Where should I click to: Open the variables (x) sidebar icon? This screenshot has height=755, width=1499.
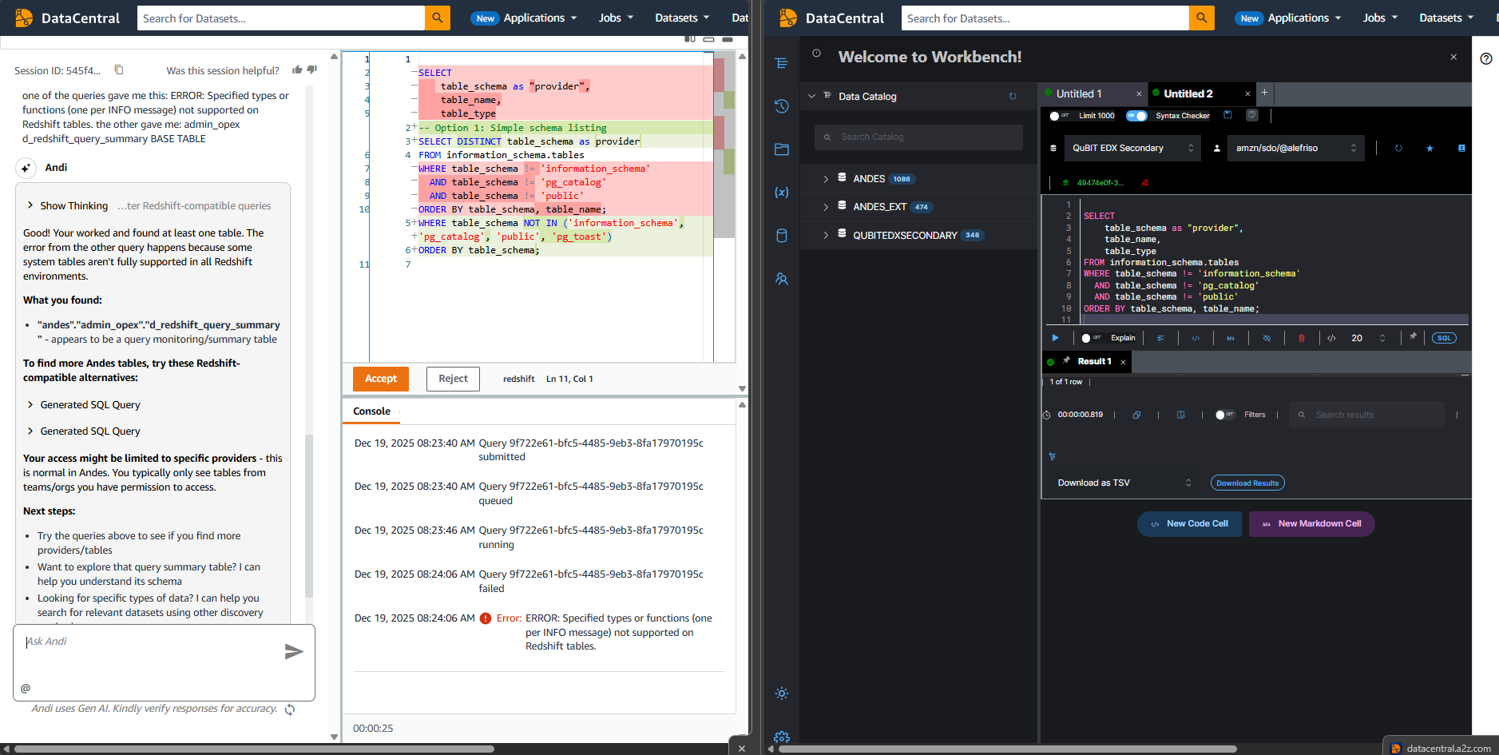(782, 192)
